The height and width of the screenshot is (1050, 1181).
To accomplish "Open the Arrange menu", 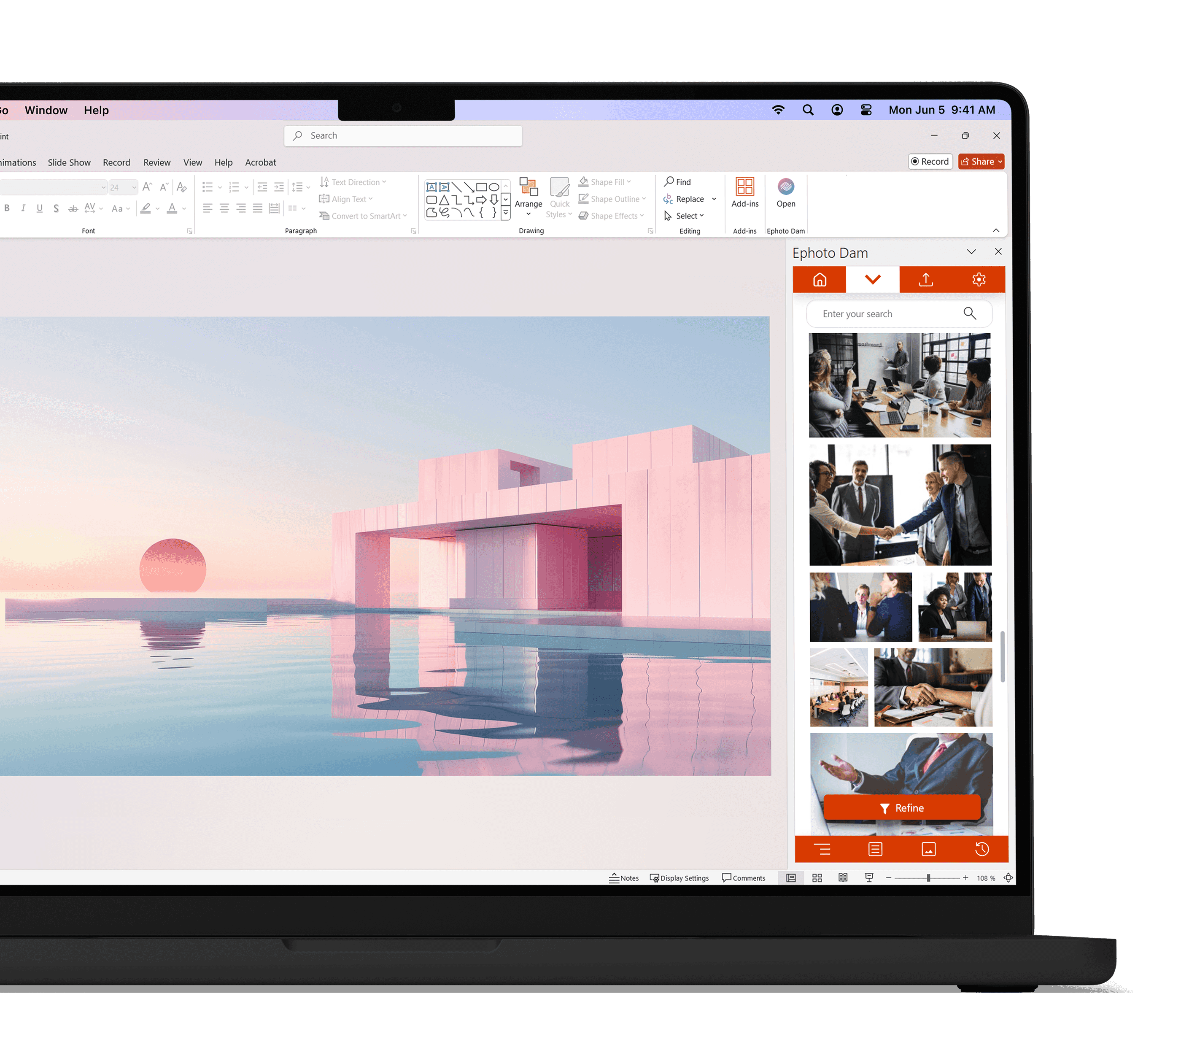I will point(528,197).
